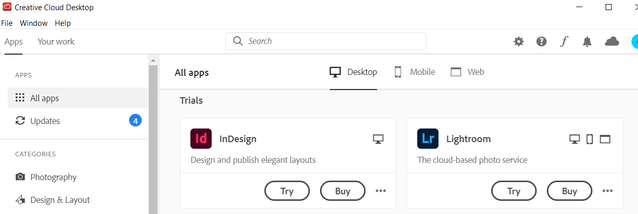This screenshot has height=214, width=638.
Task: Open the File menu
Action: pyautogui.click(x=7, y=23)
